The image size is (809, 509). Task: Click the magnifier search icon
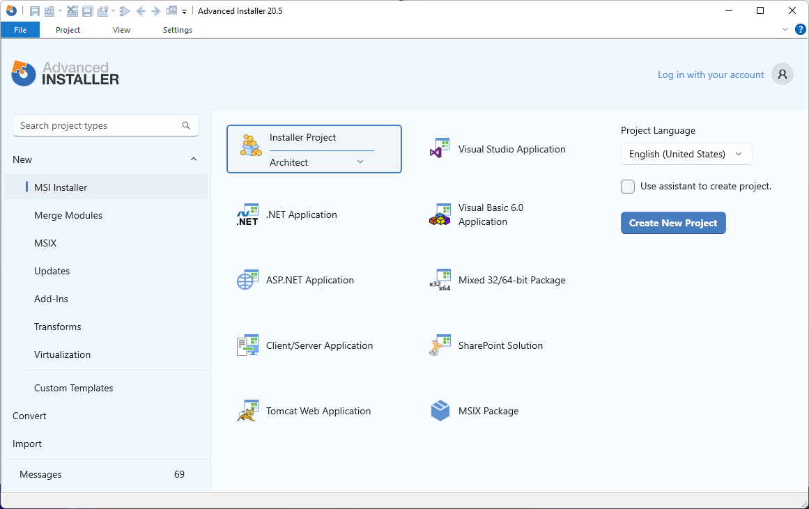point(186,125)
